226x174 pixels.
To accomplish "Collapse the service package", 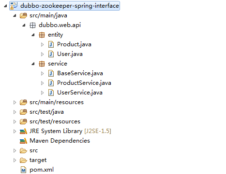I will [x=33, y=64].
